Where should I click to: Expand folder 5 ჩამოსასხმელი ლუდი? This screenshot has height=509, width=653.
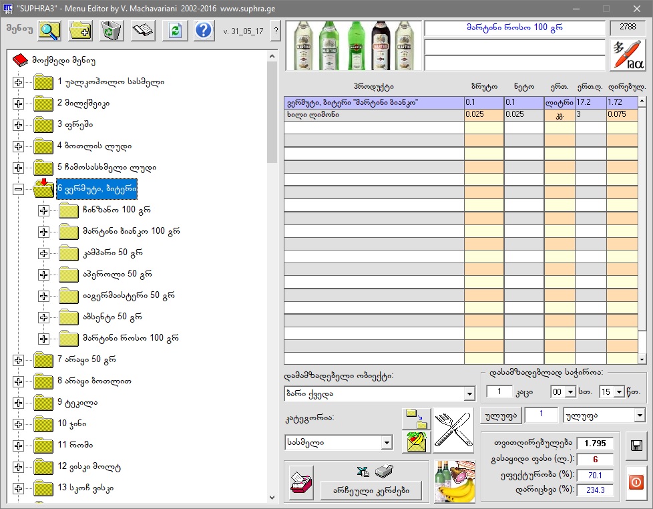click(x=18, y=168)
